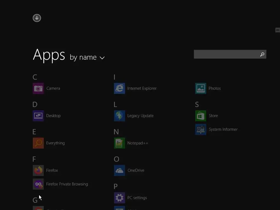Open the Store shopping bag icon
Screen dimensions: 280x210
pyautogui.click(x=201, y=116)
